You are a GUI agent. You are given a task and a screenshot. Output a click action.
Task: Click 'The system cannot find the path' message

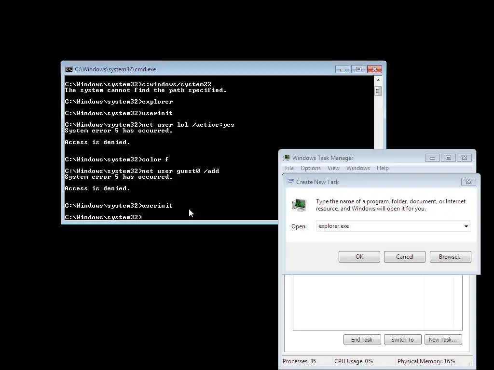tap(146, 90)
